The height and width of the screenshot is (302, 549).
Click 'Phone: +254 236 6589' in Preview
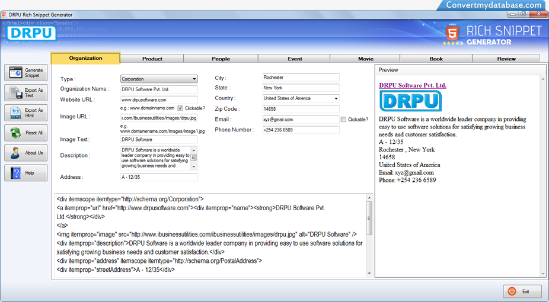(407, 180)
